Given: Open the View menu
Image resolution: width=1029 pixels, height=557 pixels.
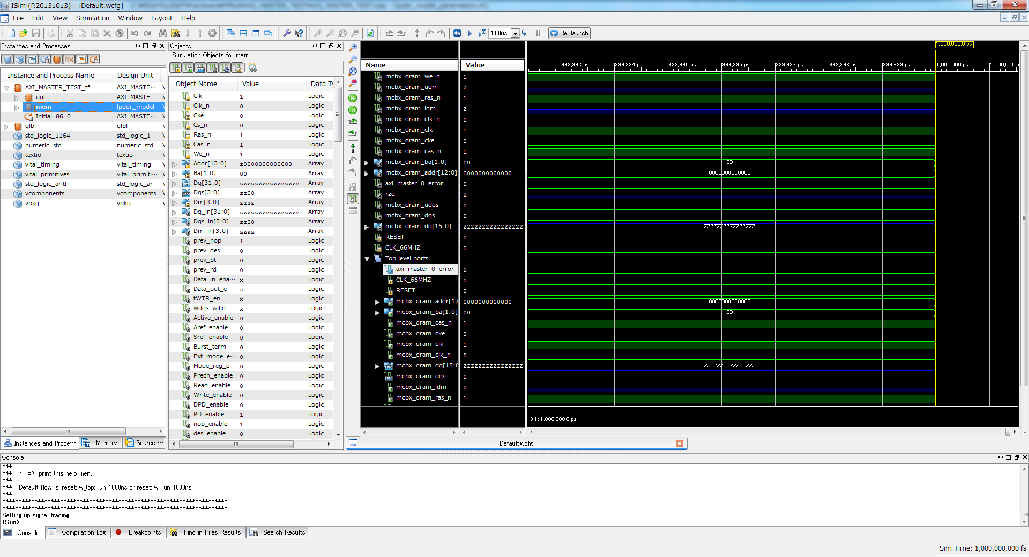Looking at the screenshot, I should [x=59, y=18].
